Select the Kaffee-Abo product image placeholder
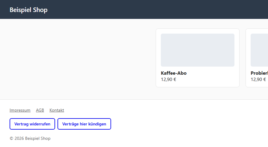Viewport: 268px width, 147px height. tap(198, 50)
